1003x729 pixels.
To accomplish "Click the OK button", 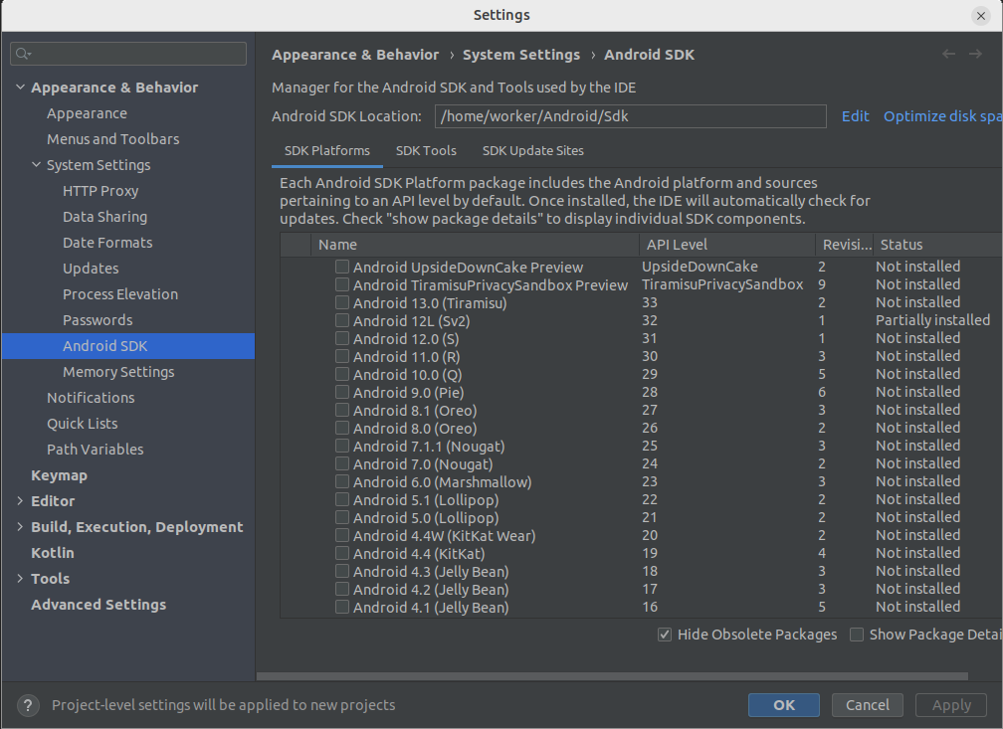I will (x=784, y=705).
